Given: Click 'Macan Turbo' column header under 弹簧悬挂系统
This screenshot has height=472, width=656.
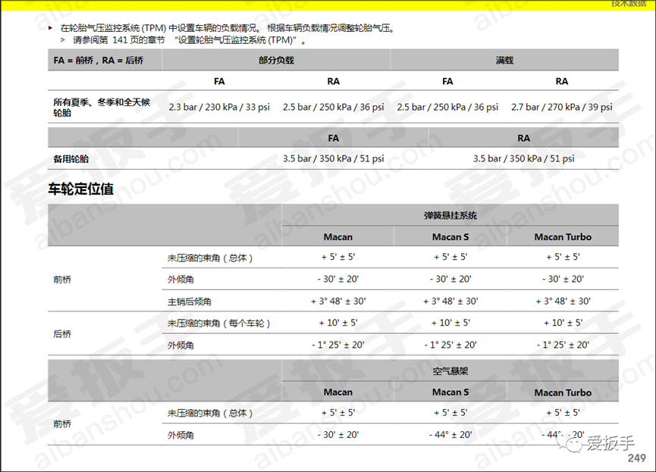Looking at the screenshot, I should [x=563, y=237].
